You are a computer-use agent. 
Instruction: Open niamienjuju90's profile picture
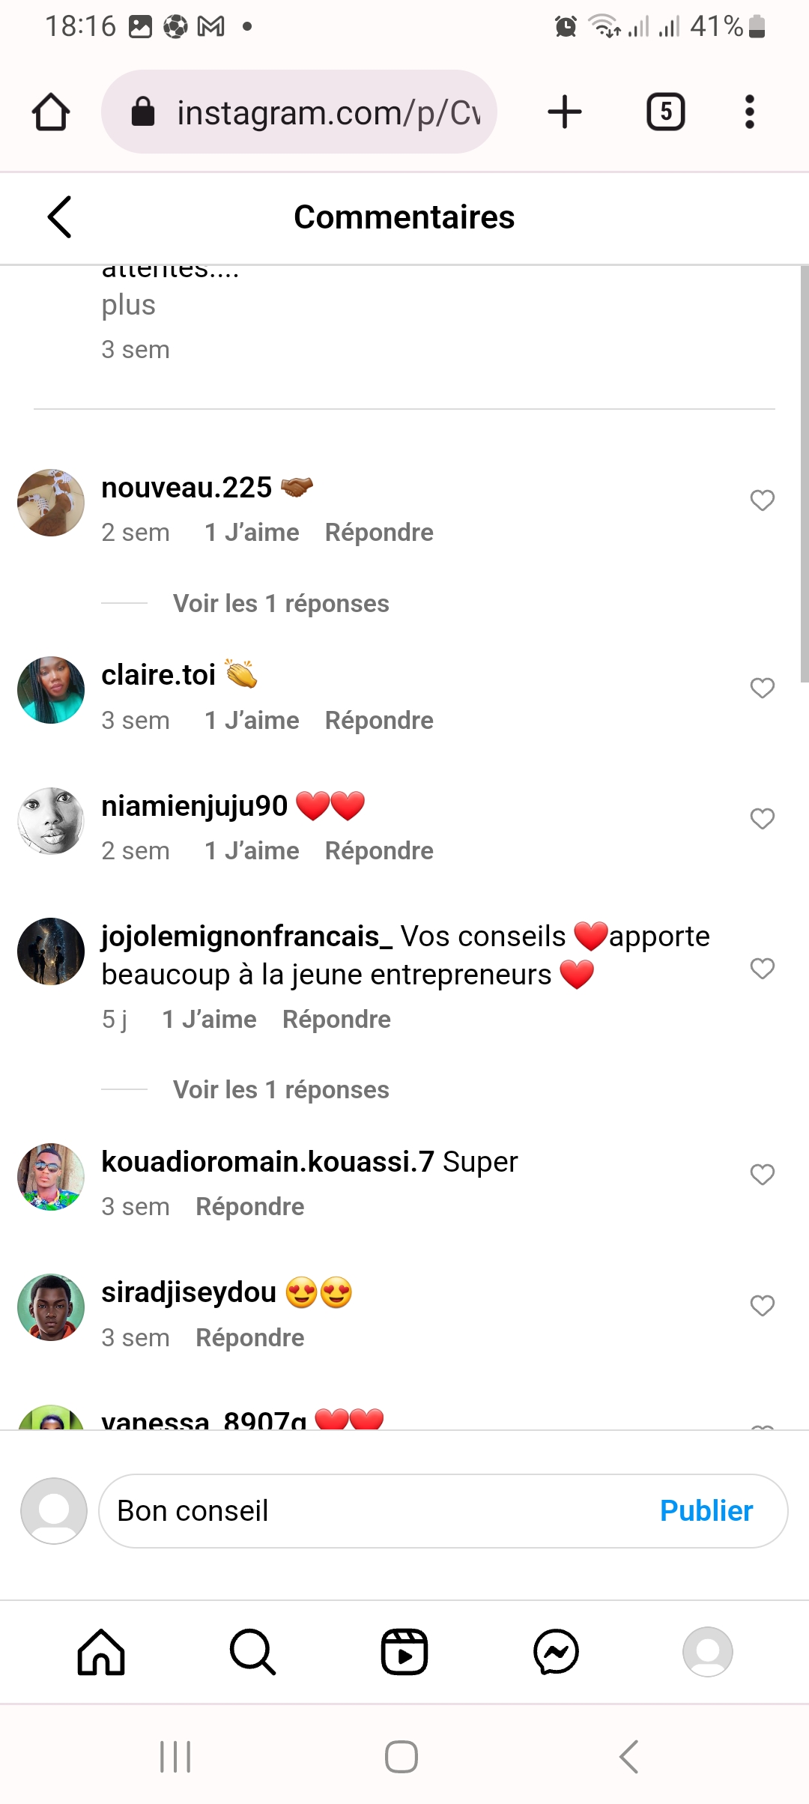[51, 820]
